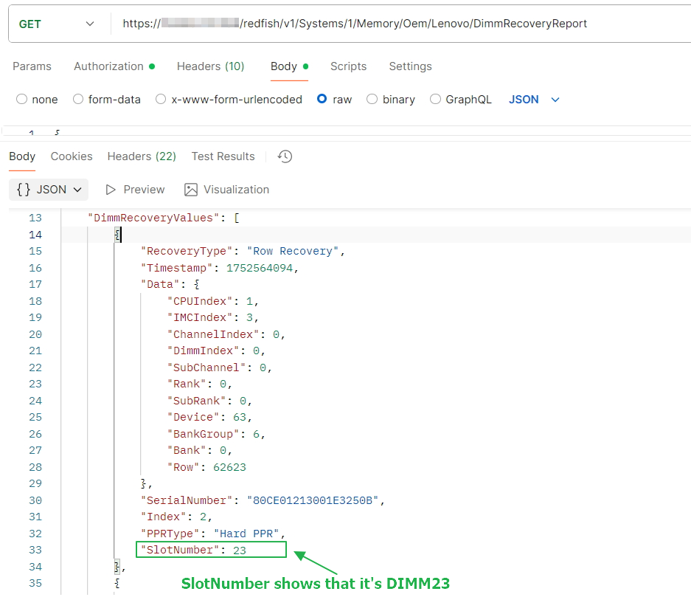Click the response history clock icon
Screen dimensions: 691x597
(285, 156)
